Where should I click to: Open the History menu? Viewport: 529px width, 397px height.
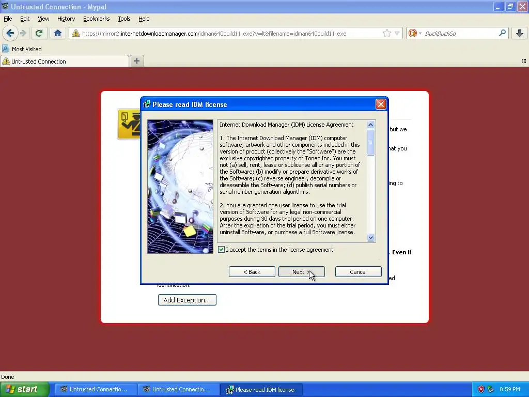point(66,19)
